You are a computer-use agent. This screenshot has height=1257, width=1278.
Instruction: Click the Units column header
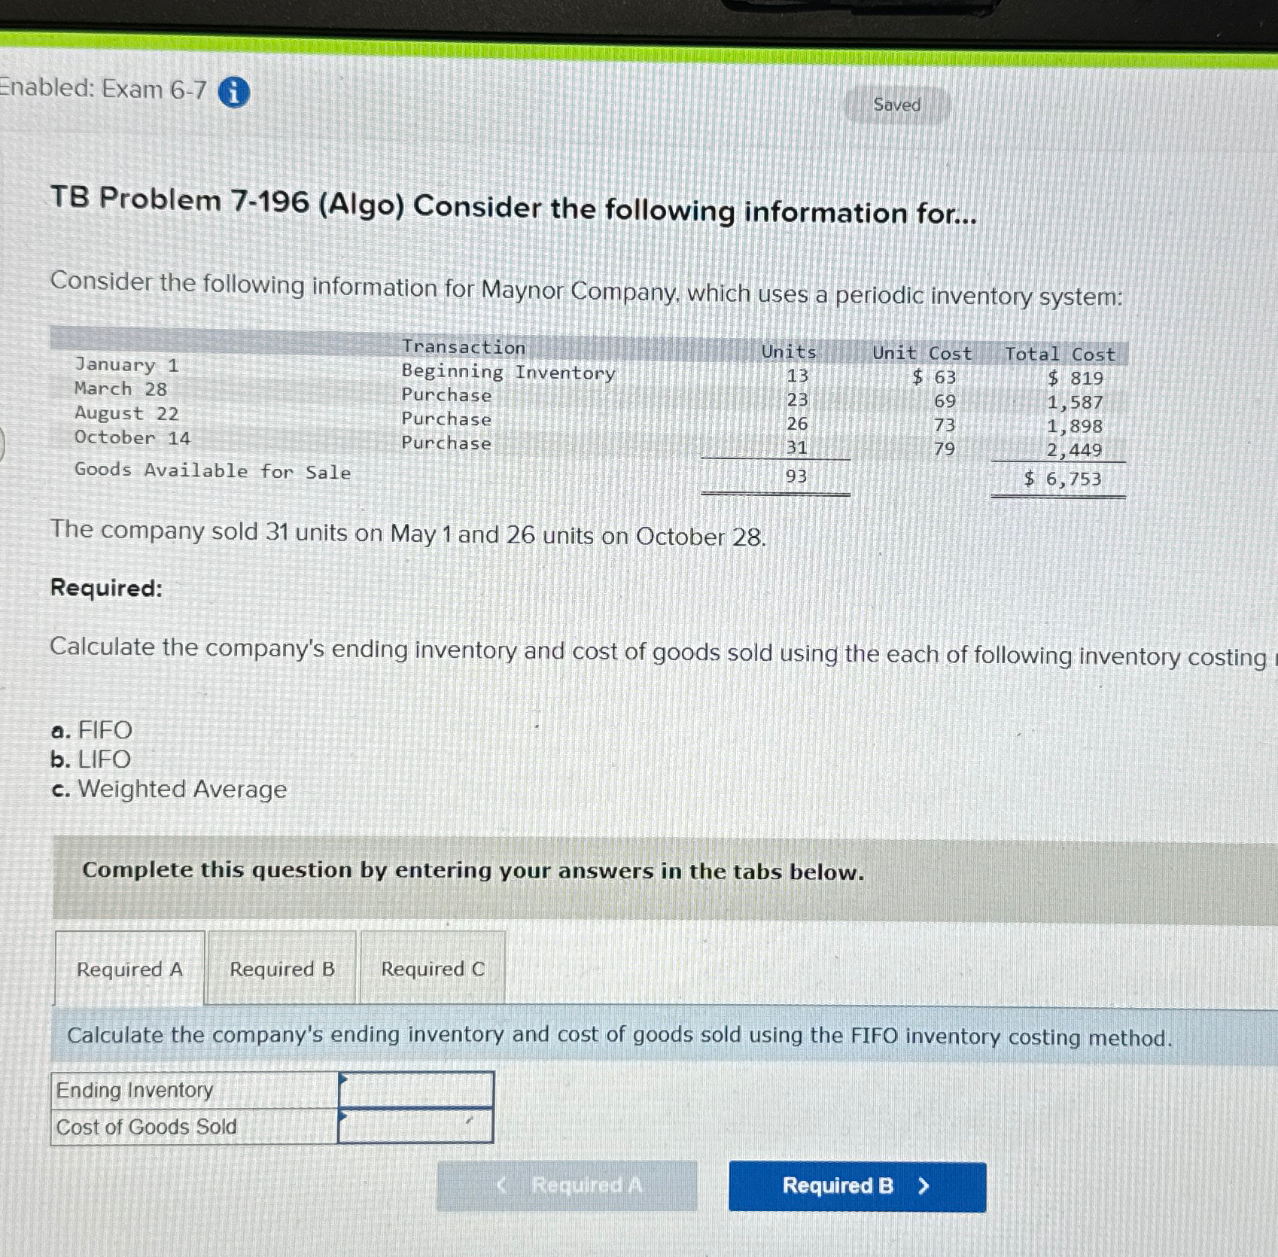click(x=788, y=352)
